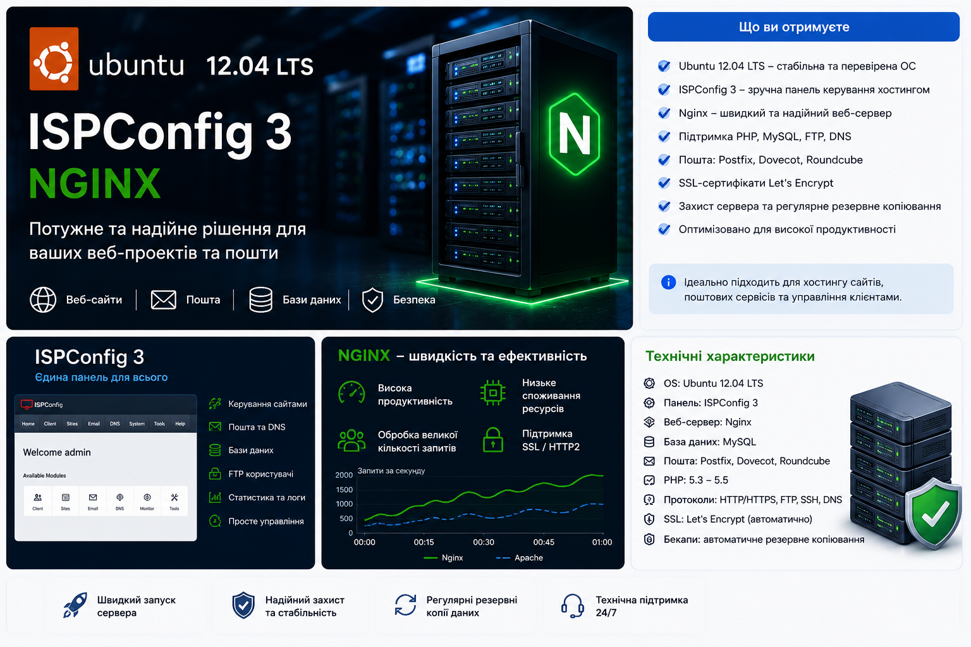Click the Nginx legend entry under chart

(443, 558)
